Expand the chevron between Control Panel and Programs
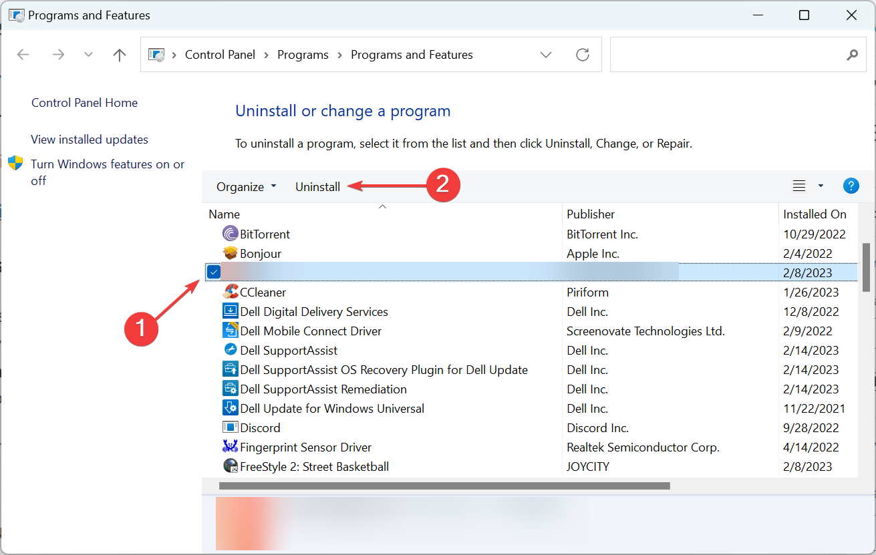 [x=265, y=55]
